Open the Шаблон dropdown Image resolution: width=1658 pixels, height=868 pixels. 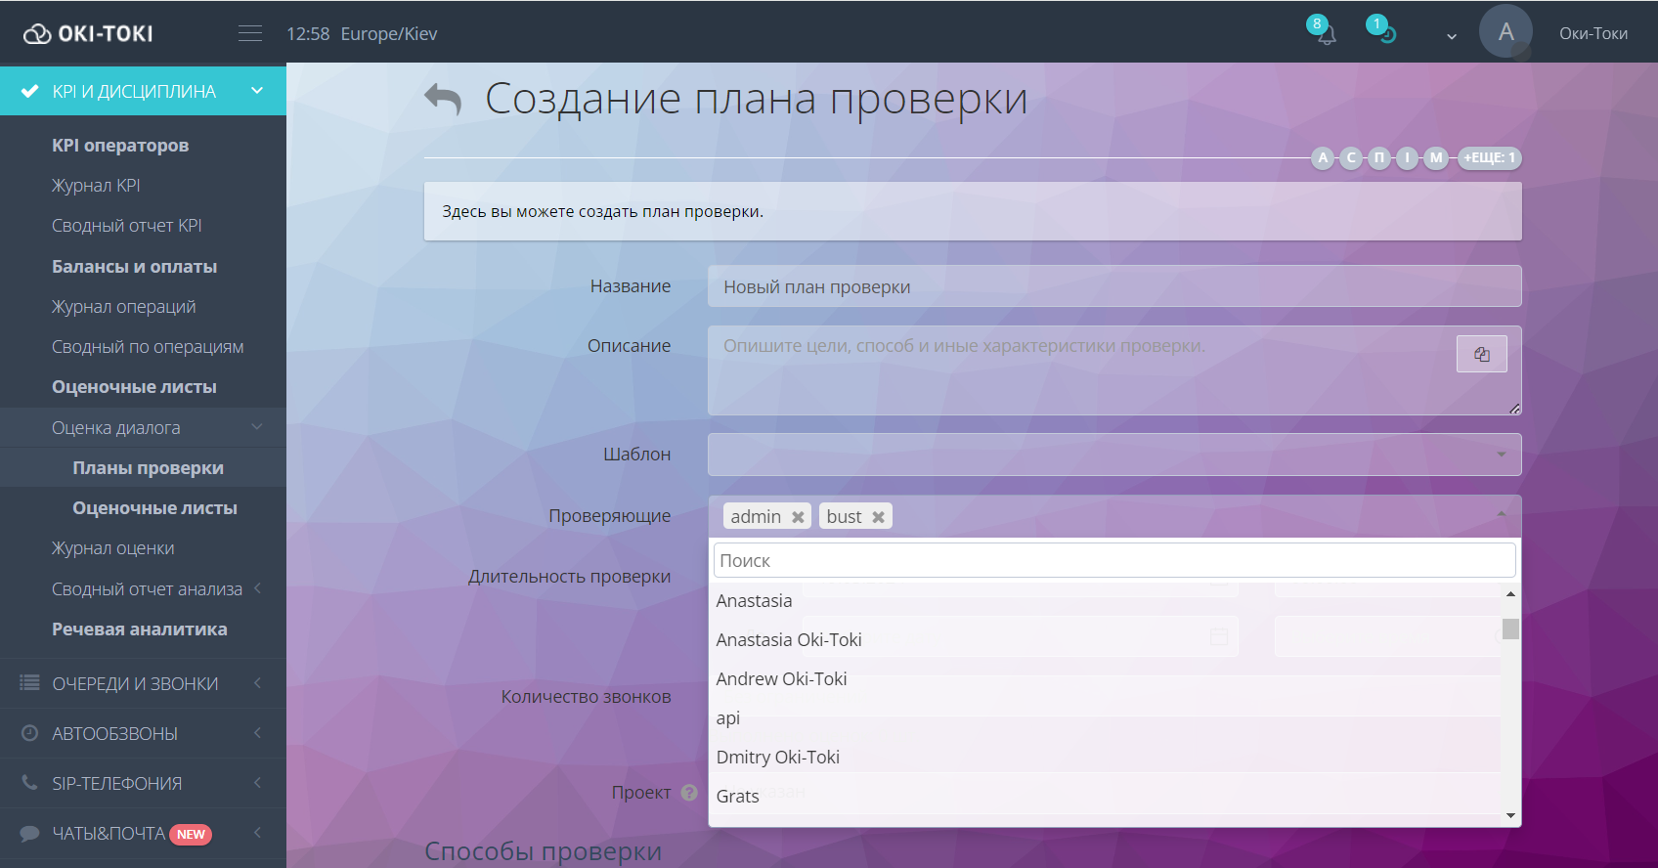click(x=1114, y=455)
